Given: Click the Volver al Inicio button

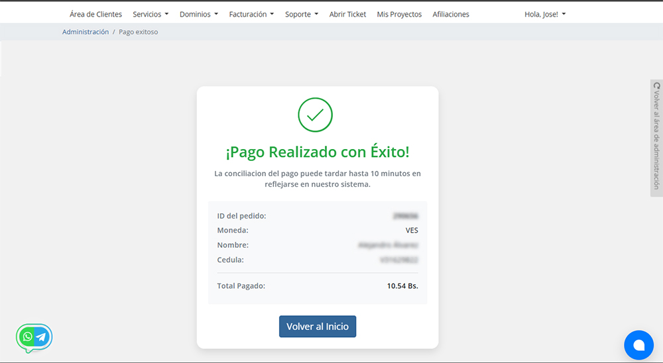Looking at the screenshot, I should [x=318, y=326].
